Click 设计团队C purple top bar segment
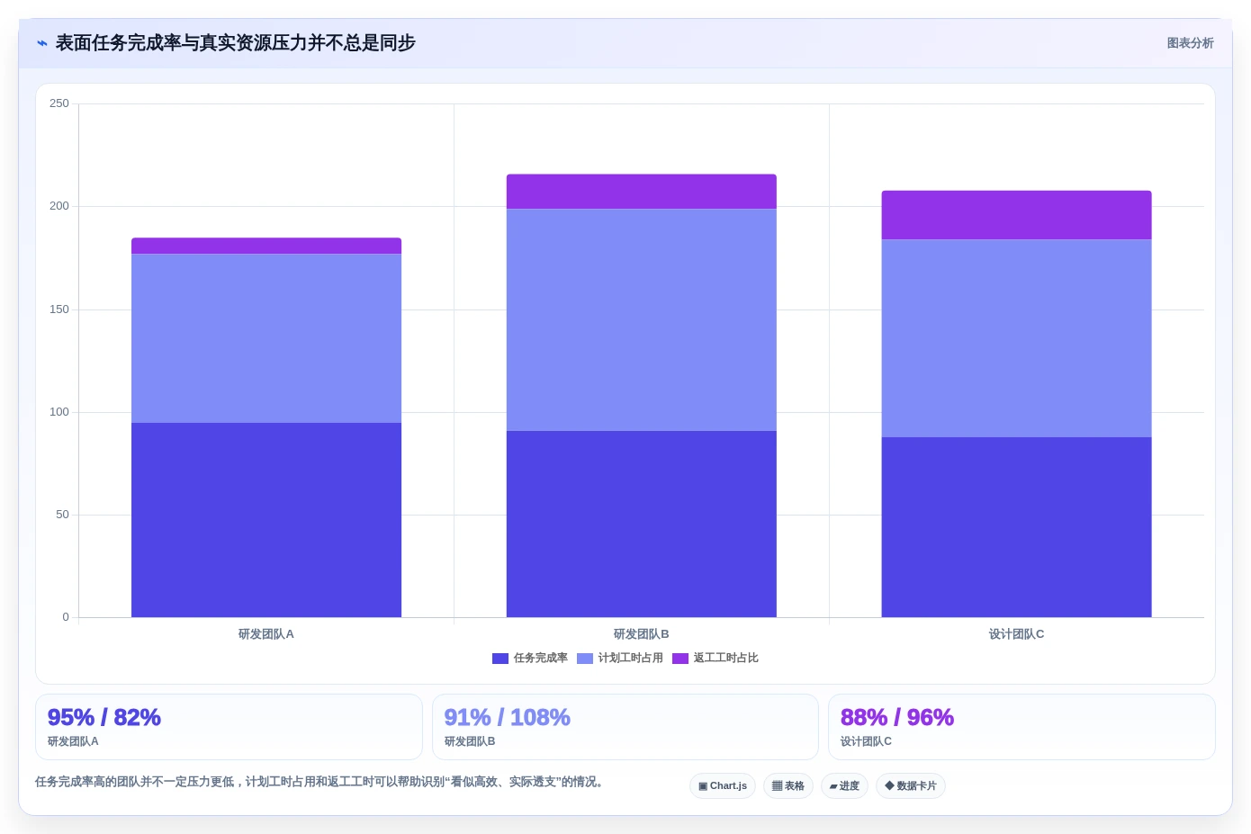Viewport: 1251px width, 834px height. (x=1017, y=215)
